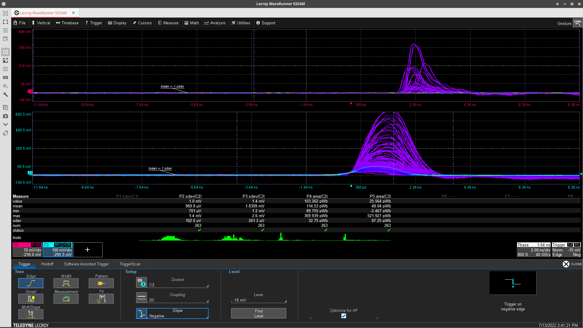Select the Width trigger type icon
This screenshot has width=583, height=328.
(x=66, y=283)
